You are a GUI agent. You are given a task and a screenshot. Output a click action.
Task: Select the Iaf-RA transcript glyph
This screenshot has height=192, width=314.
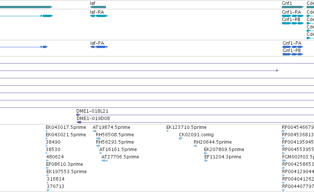tap(99, 16)
